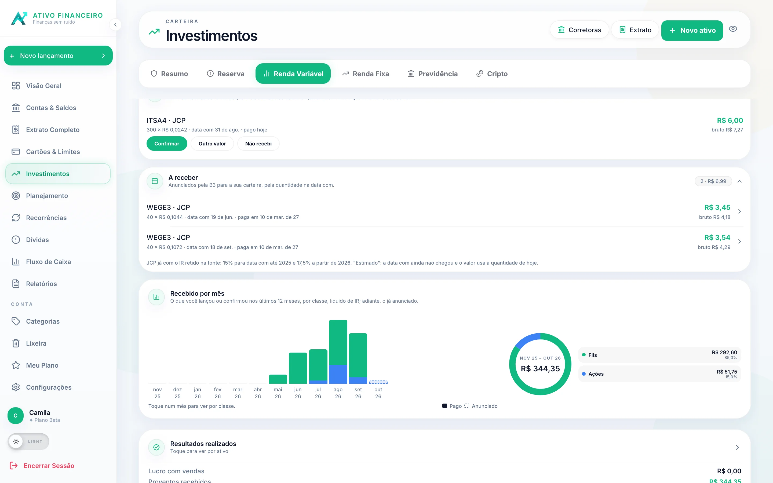Viewport: 773px width, 483px height.
Task: Switch to the Previdência tab
Action: tap(433, 74)
